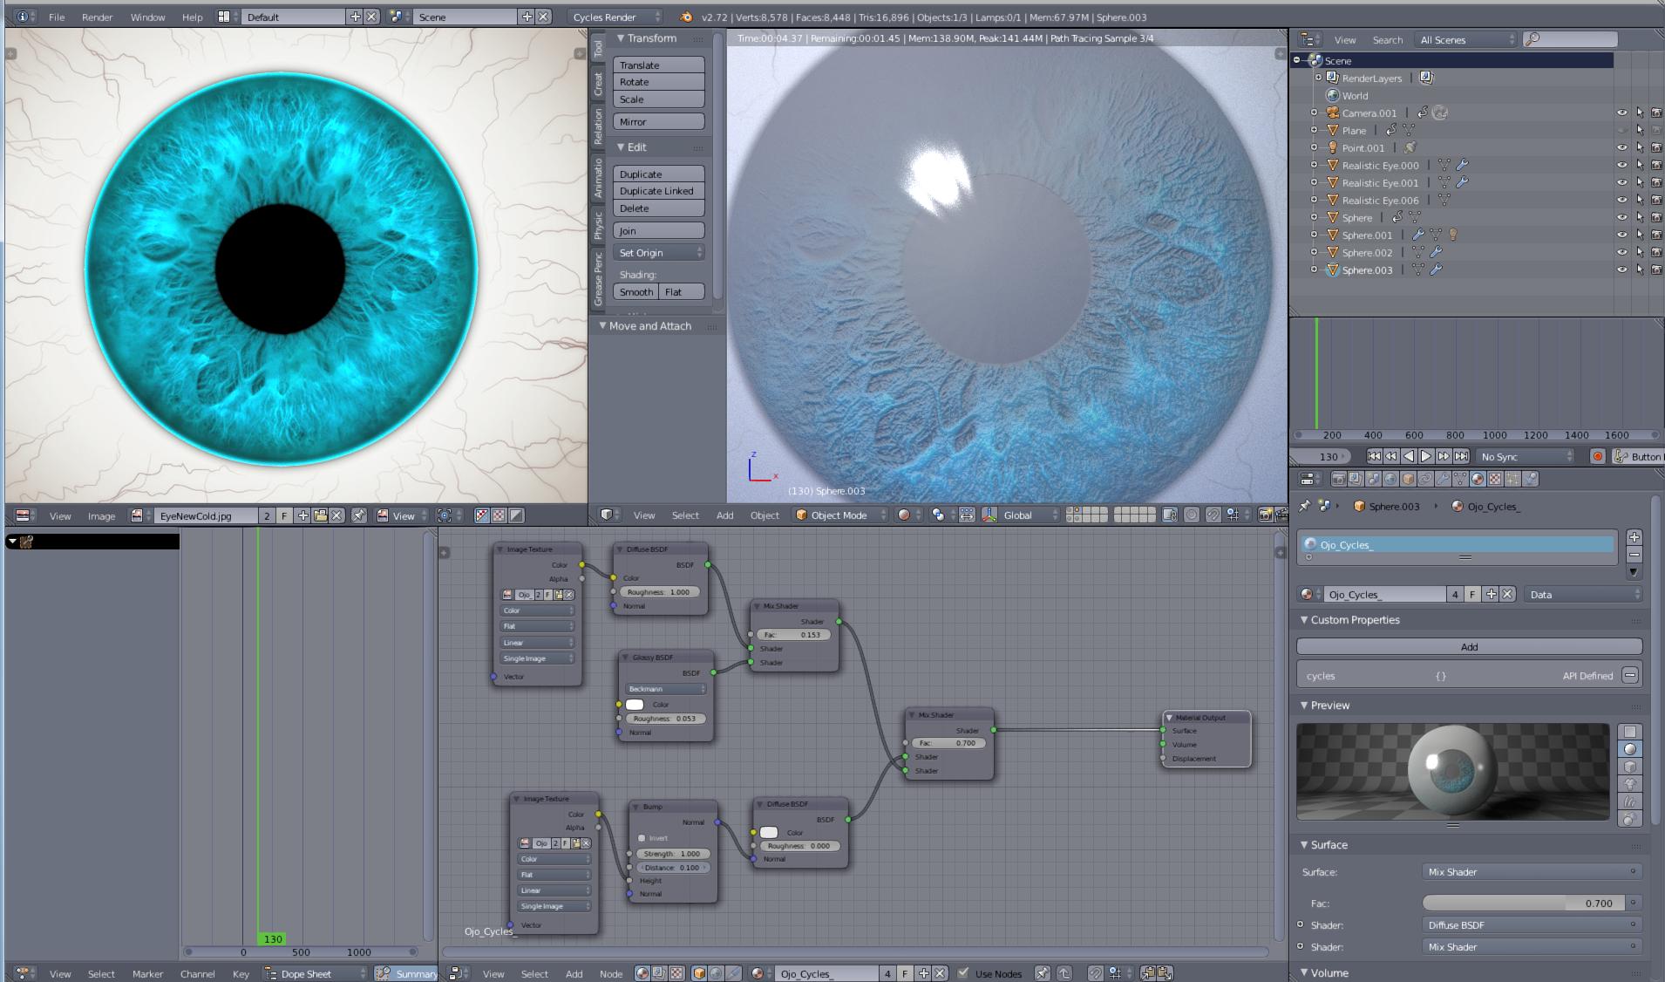
Task: Expand RenderLayers in outliner
Action: tap(1318, 78)
